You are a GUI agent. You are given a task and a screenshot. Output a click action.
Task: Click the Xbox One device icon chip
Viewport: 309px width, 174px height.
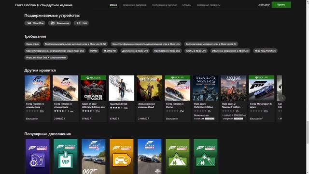click(x=35, y=23)
